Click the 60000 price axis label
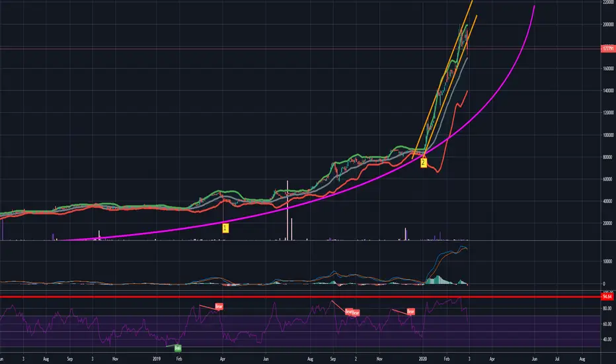616x364 pixels. [607, 179]
